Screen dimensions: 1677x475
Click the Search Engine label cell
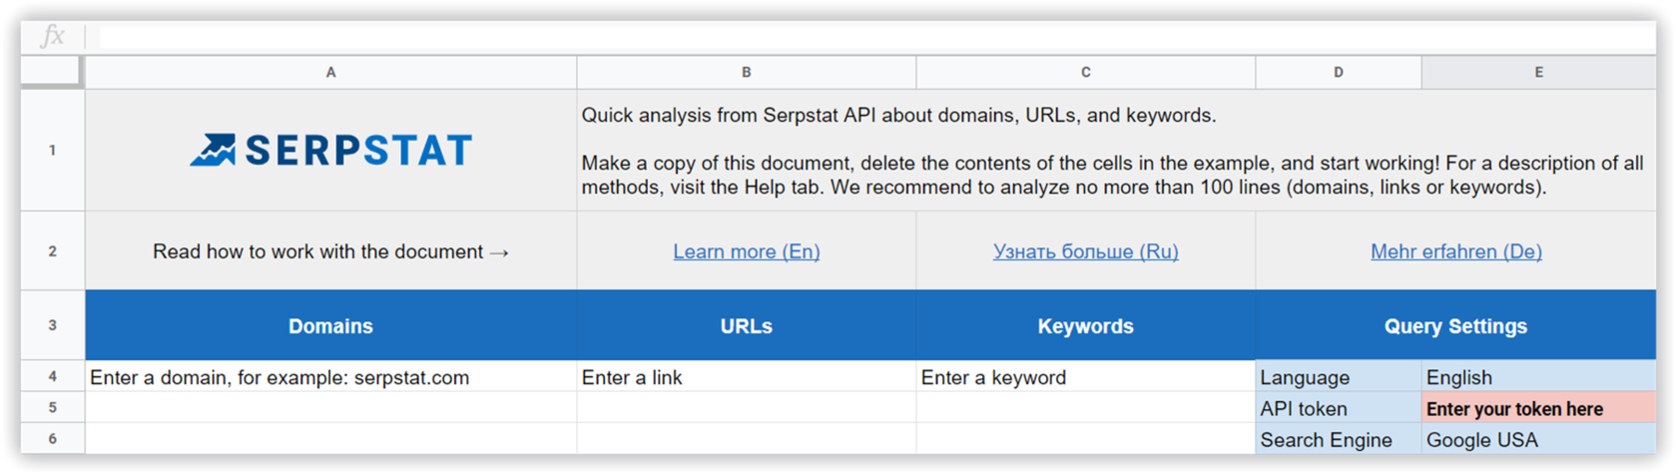coord(1338,438)
